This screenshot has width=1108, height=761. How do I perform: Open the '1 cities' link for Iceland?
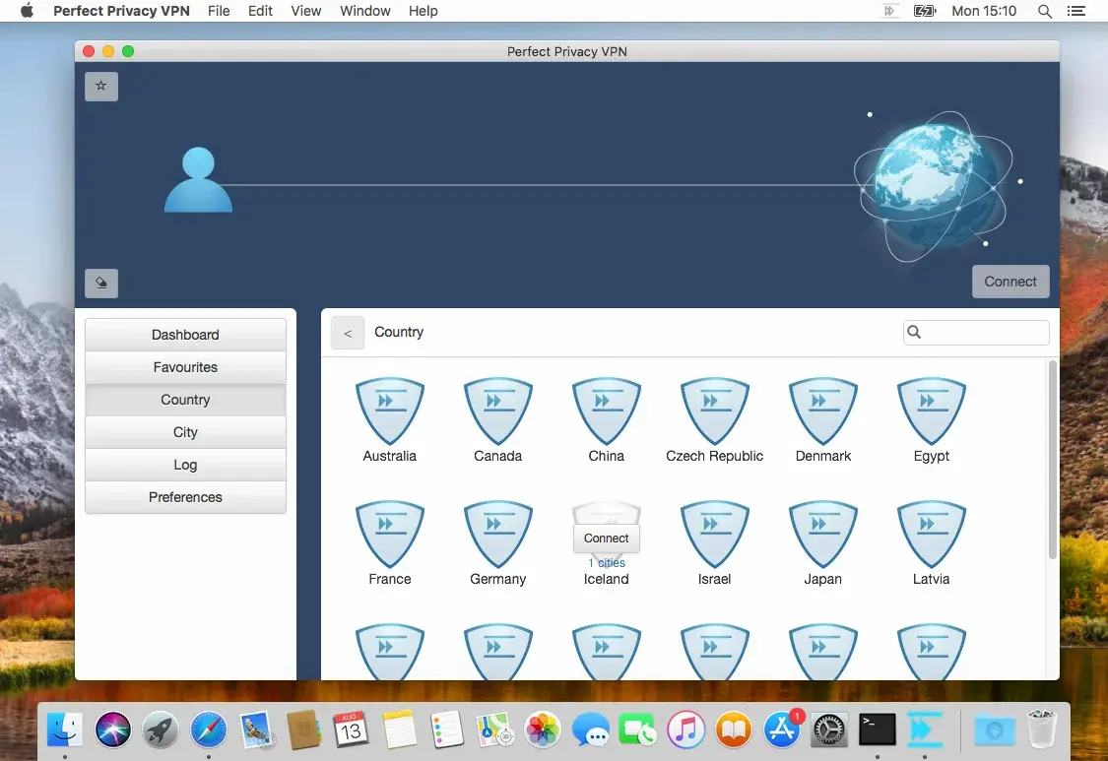(607, 563)
